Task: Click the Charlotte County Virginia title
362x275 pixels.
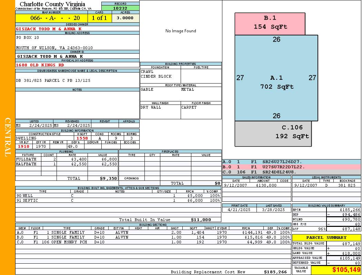Action: pyautogui.click(x=52, y=4)
